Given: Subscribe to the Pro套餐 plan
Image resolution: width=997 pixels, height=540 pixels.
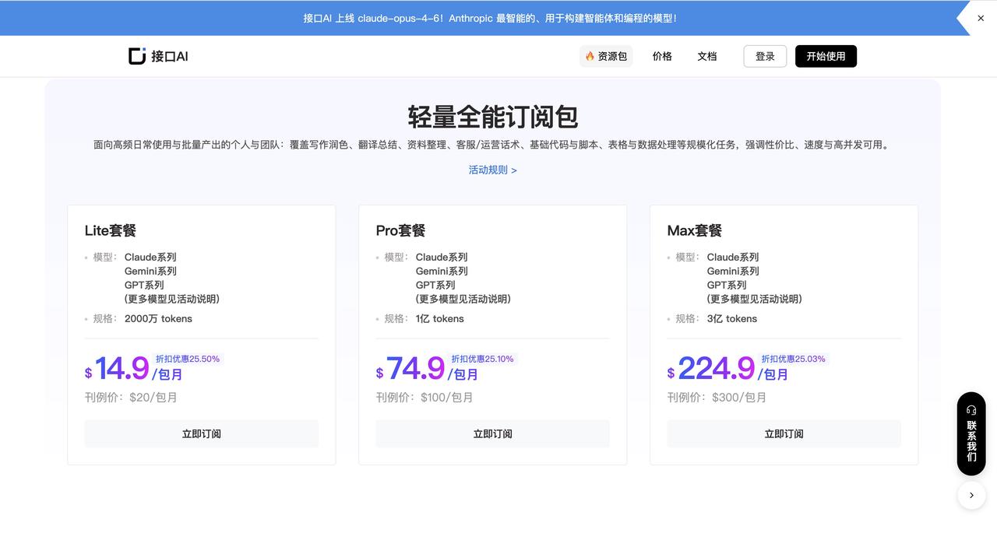Looking at the screenshot, I should (492, 433).
